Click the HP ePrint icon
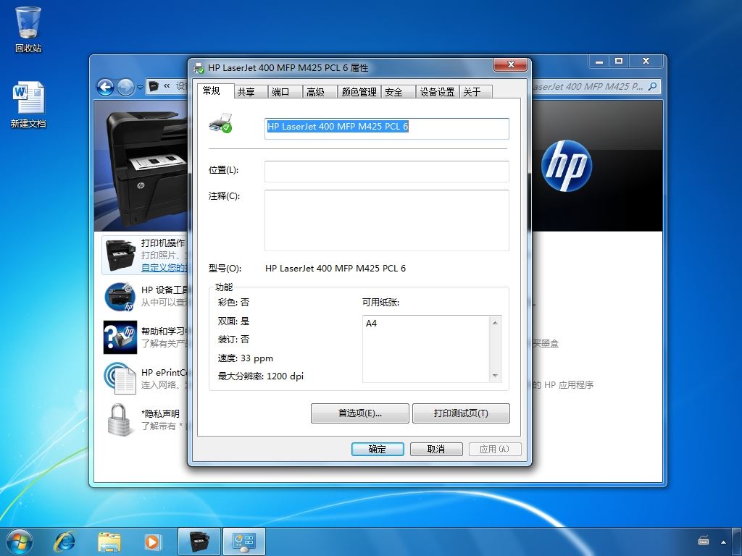The height and width of the screenshot is (556, 742). [x=120, y=378]
